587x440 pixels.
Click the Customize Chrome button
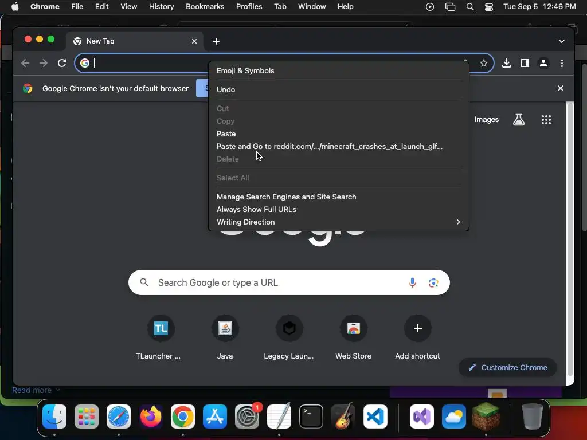pyautogui.click(x=508, y=367)
